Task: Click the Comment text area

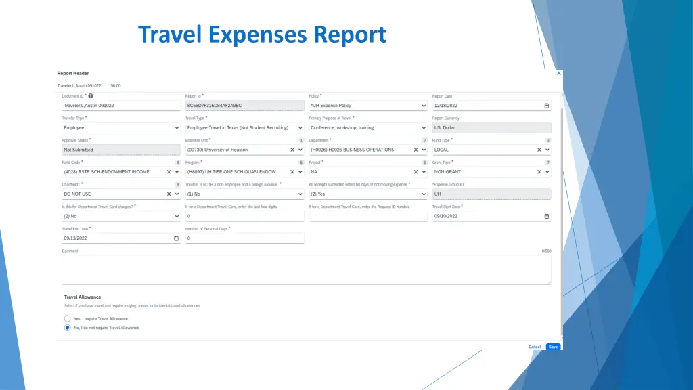Action: (x=307, y=269)
